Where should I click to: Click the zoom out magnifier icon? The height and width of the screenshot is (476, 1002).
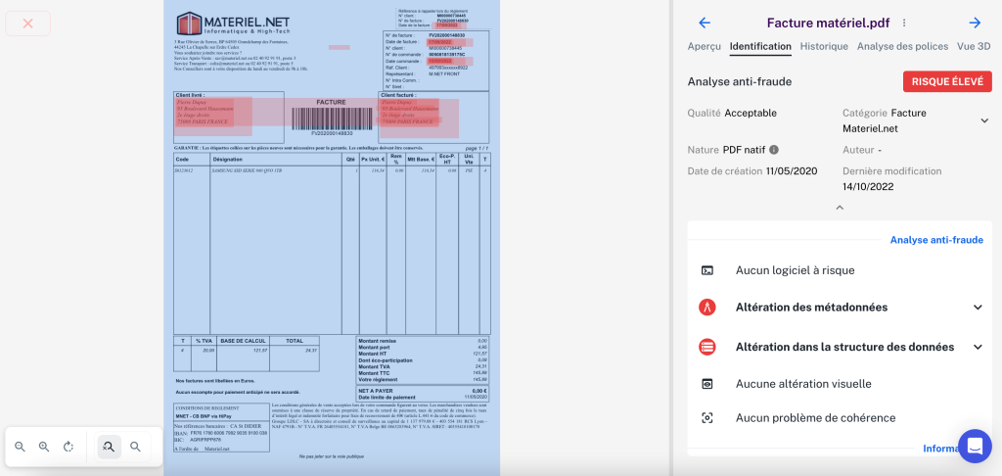(20, 447)
